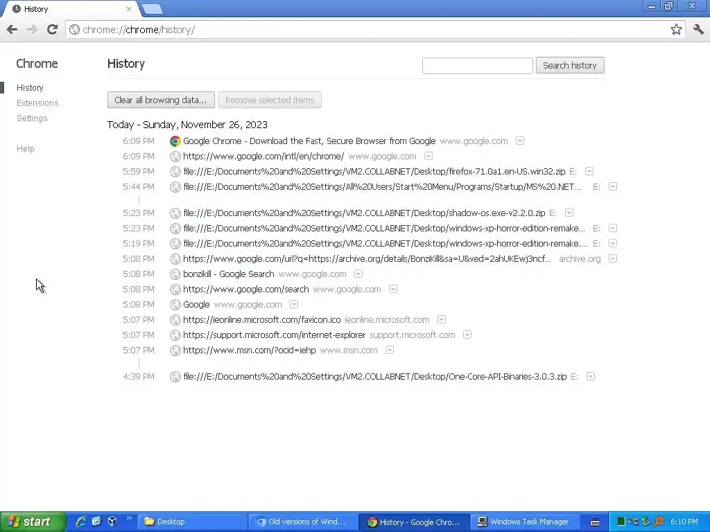Open the firefox-71.0a1 zip file entry
710x532 pixels.
374,172
